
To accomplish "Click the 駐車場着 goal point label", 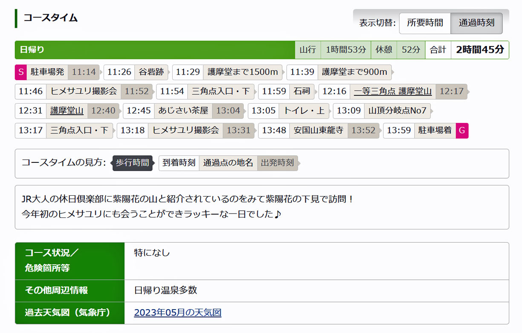I will click(435, 130).
